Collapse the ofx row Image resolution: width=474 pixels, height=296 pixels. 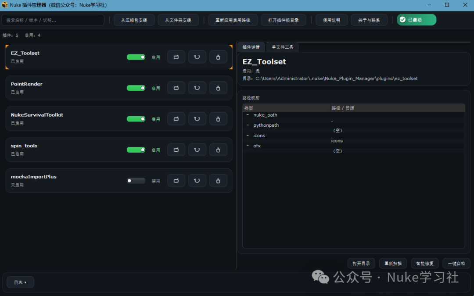pos(248,146)
